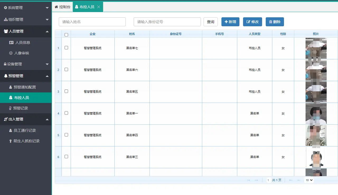The height and width of the screenshot is (195, 338).
Task: Check the row checkbox for 黑名单四
Action: click(x=66, y=135)
